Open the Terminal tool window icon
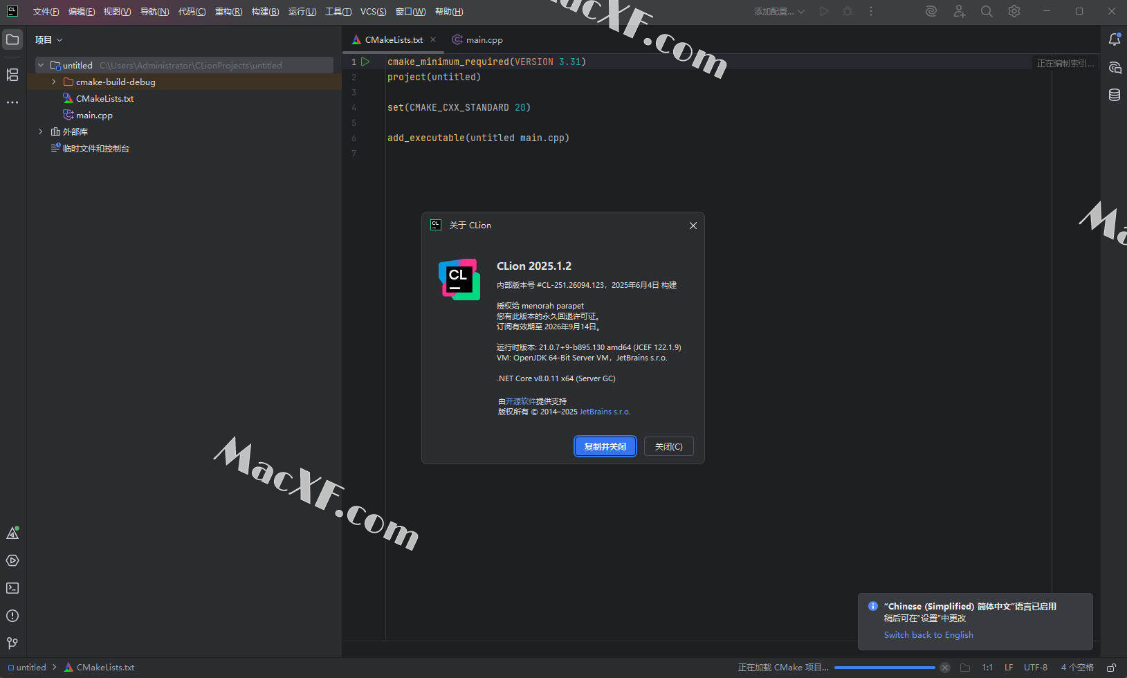The height and width of the screenshot is (678, 1127). (12, 588)
